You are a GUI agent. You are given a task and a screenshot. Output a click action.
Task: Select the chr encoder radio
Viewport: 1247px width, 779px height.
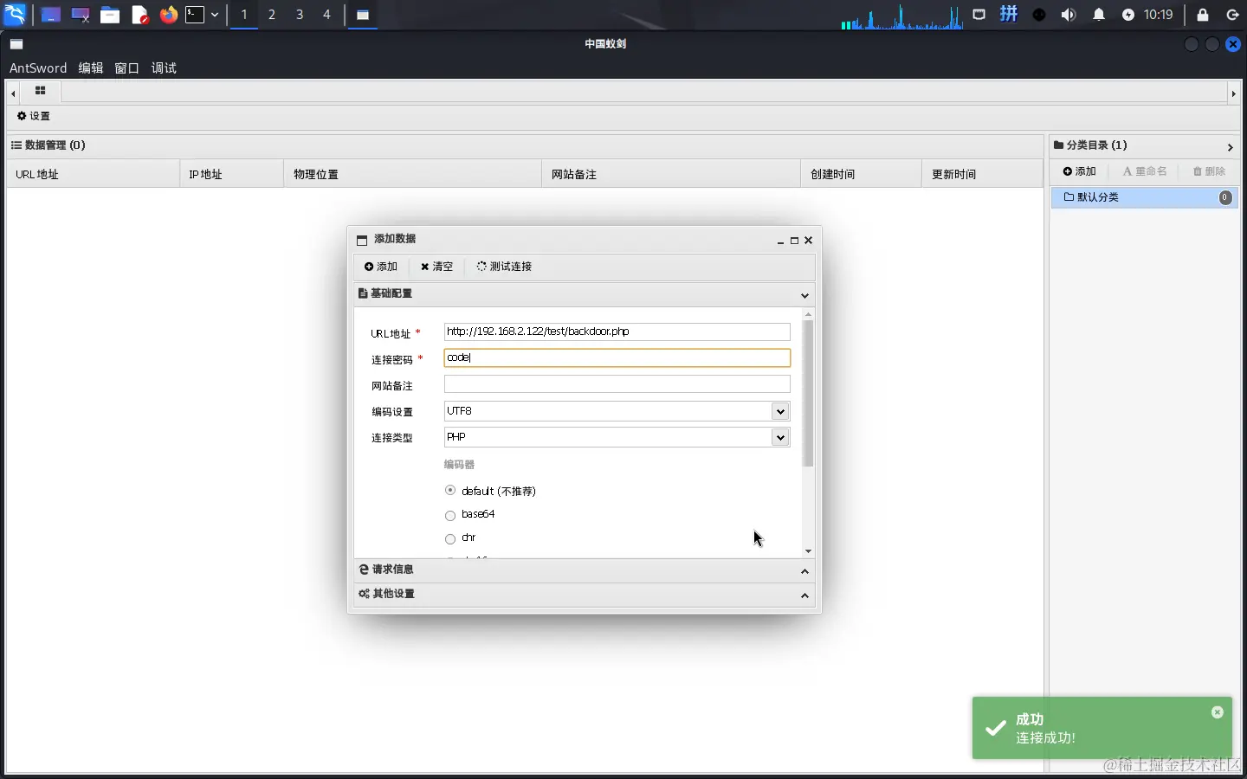pos(450,539)
